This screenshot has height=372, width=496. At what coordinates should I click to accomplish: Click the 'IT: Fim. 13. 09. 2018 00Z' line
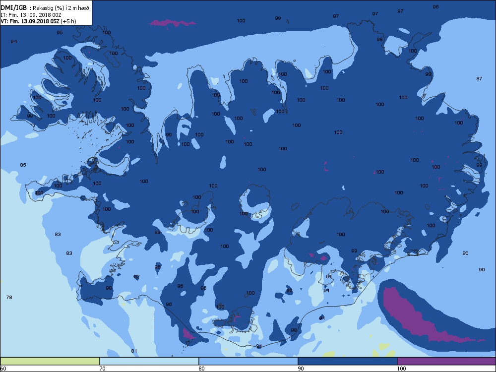tap(31, 15)
